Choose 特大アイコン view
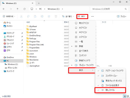This screenshot has width=130, height=98. click(x=82, y=23)
